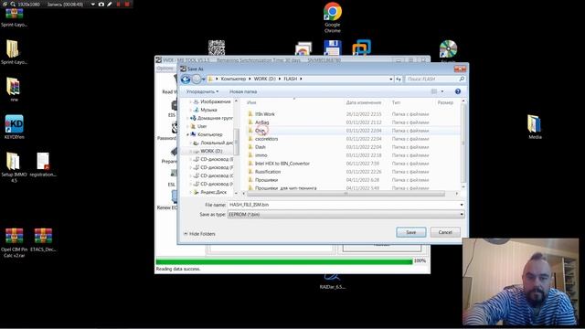Click the Forward navigation arrow
This screenshot has width=585, height=329.
click(197, 80)
